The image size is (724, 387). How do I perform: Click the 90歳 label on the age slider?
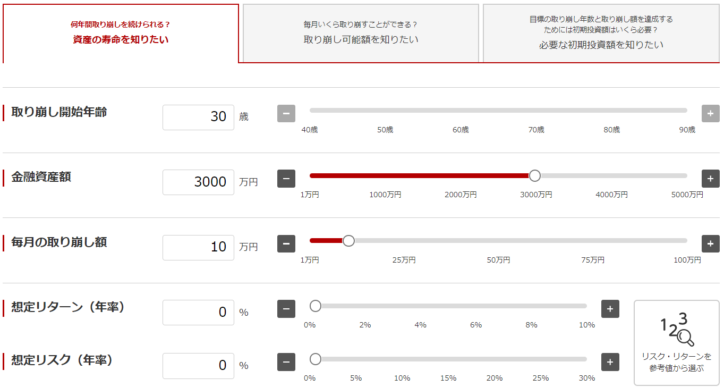687,130
